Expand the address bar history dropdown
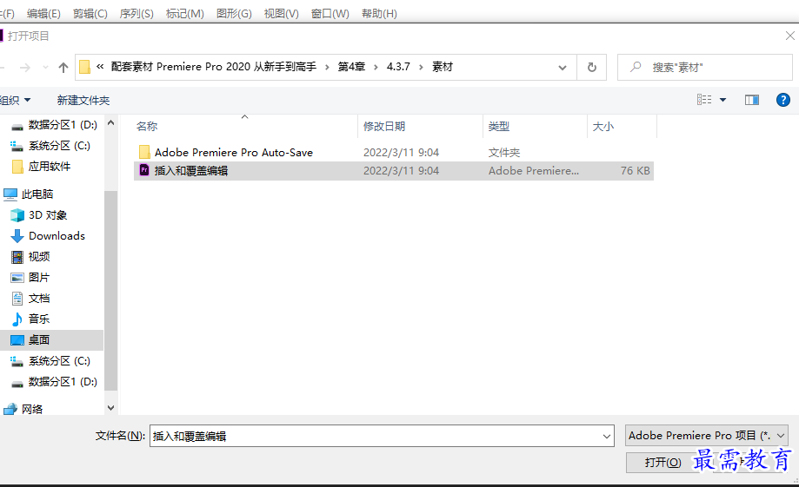This screenshot has height=487, width=799. point(562,67)
